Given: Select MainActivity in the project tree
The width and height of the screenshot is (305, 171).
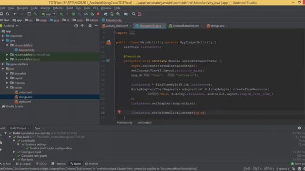Looking at the screenshot, I should point(27,50).
